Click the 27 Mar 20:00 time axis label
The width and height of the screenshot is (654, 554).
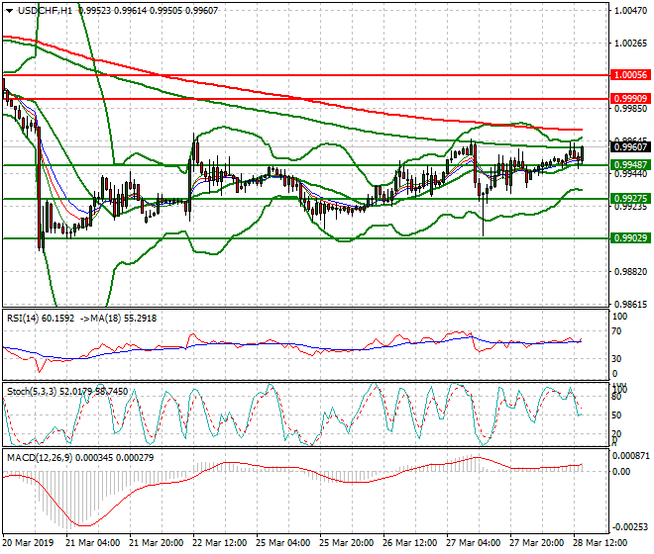coord(537,543)
